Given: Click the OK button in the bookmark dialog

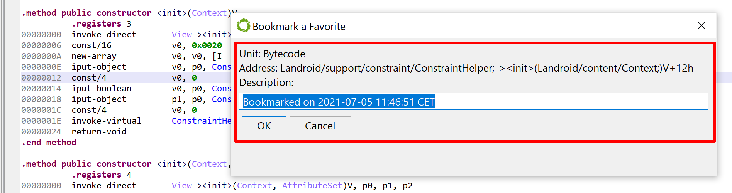Looking at the screenshot, I should tap(264, 126).
